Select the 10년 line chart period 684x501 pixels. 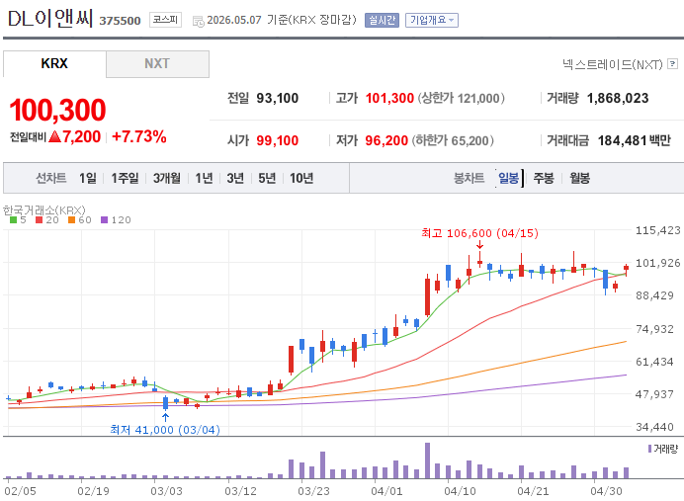point(301,178)
